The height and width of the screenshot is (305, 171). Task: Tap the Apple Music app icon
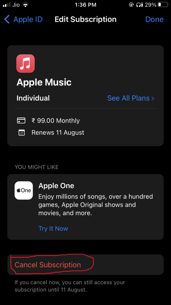(x=26, y=63)
